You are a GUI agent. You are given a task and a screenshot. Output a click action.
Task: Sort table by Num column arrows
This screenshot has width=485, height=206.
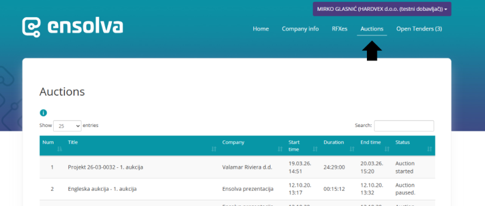point(60,149)
